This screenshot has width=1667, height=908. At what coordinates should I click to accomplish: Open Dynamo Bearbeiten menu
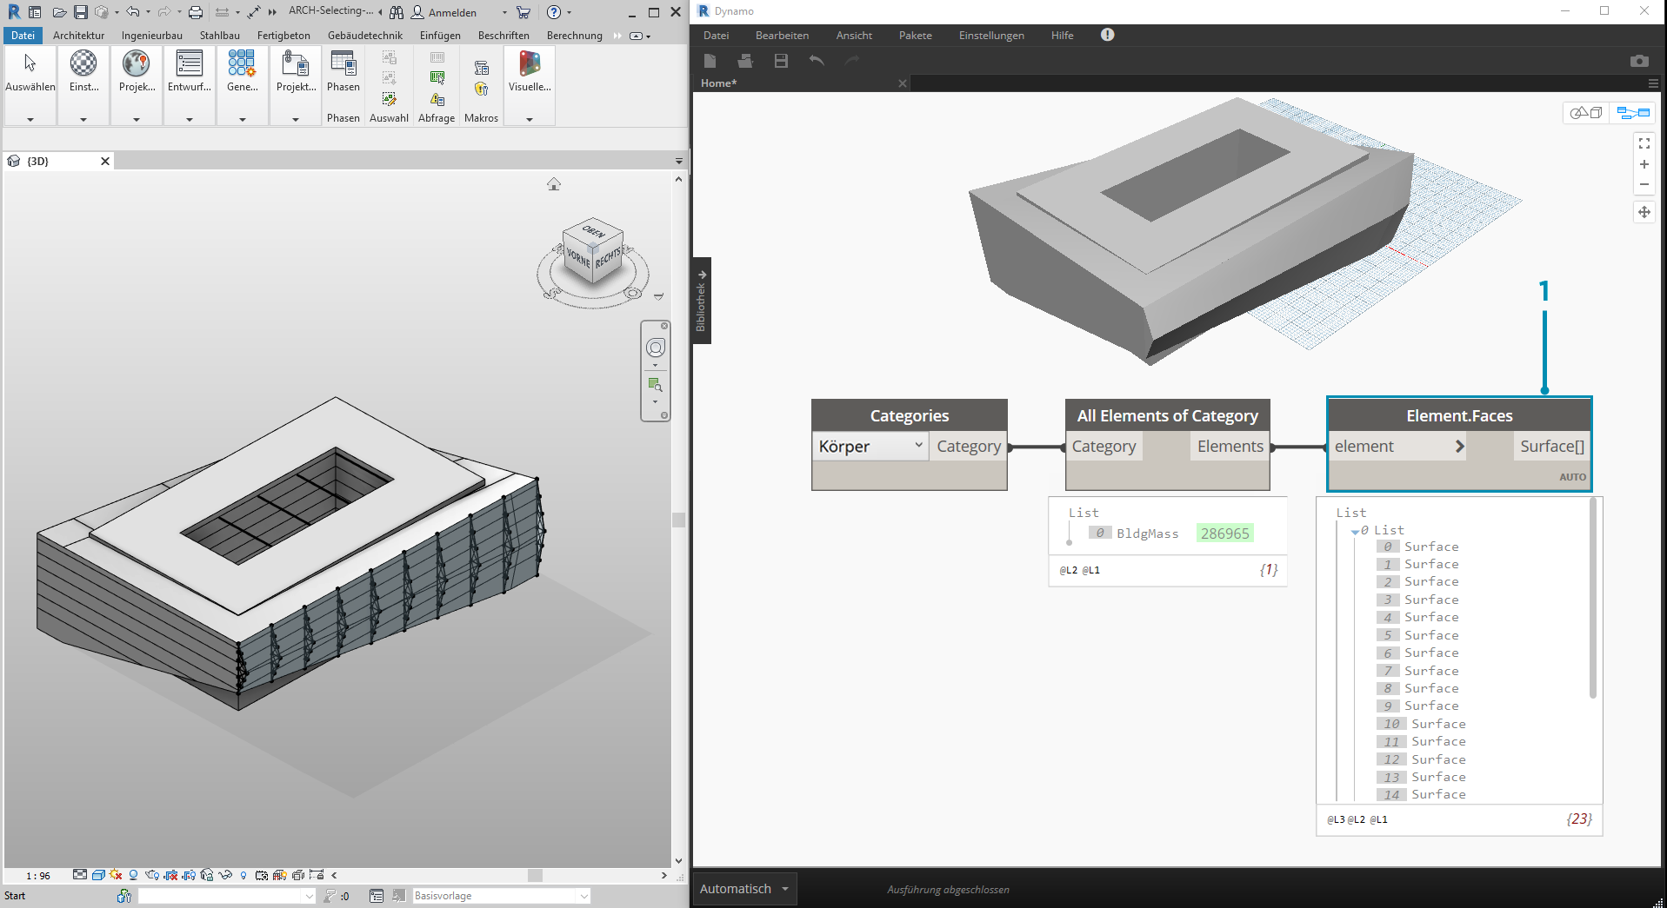pos(782,36)
